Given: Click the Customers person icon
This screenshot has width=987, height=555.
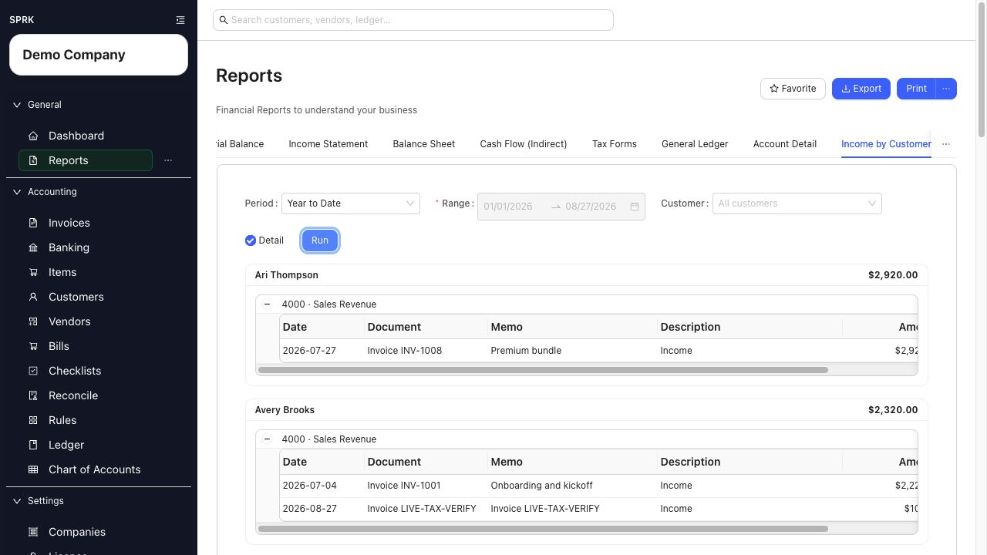Looking at the screenshot, I should click(33, 297).
